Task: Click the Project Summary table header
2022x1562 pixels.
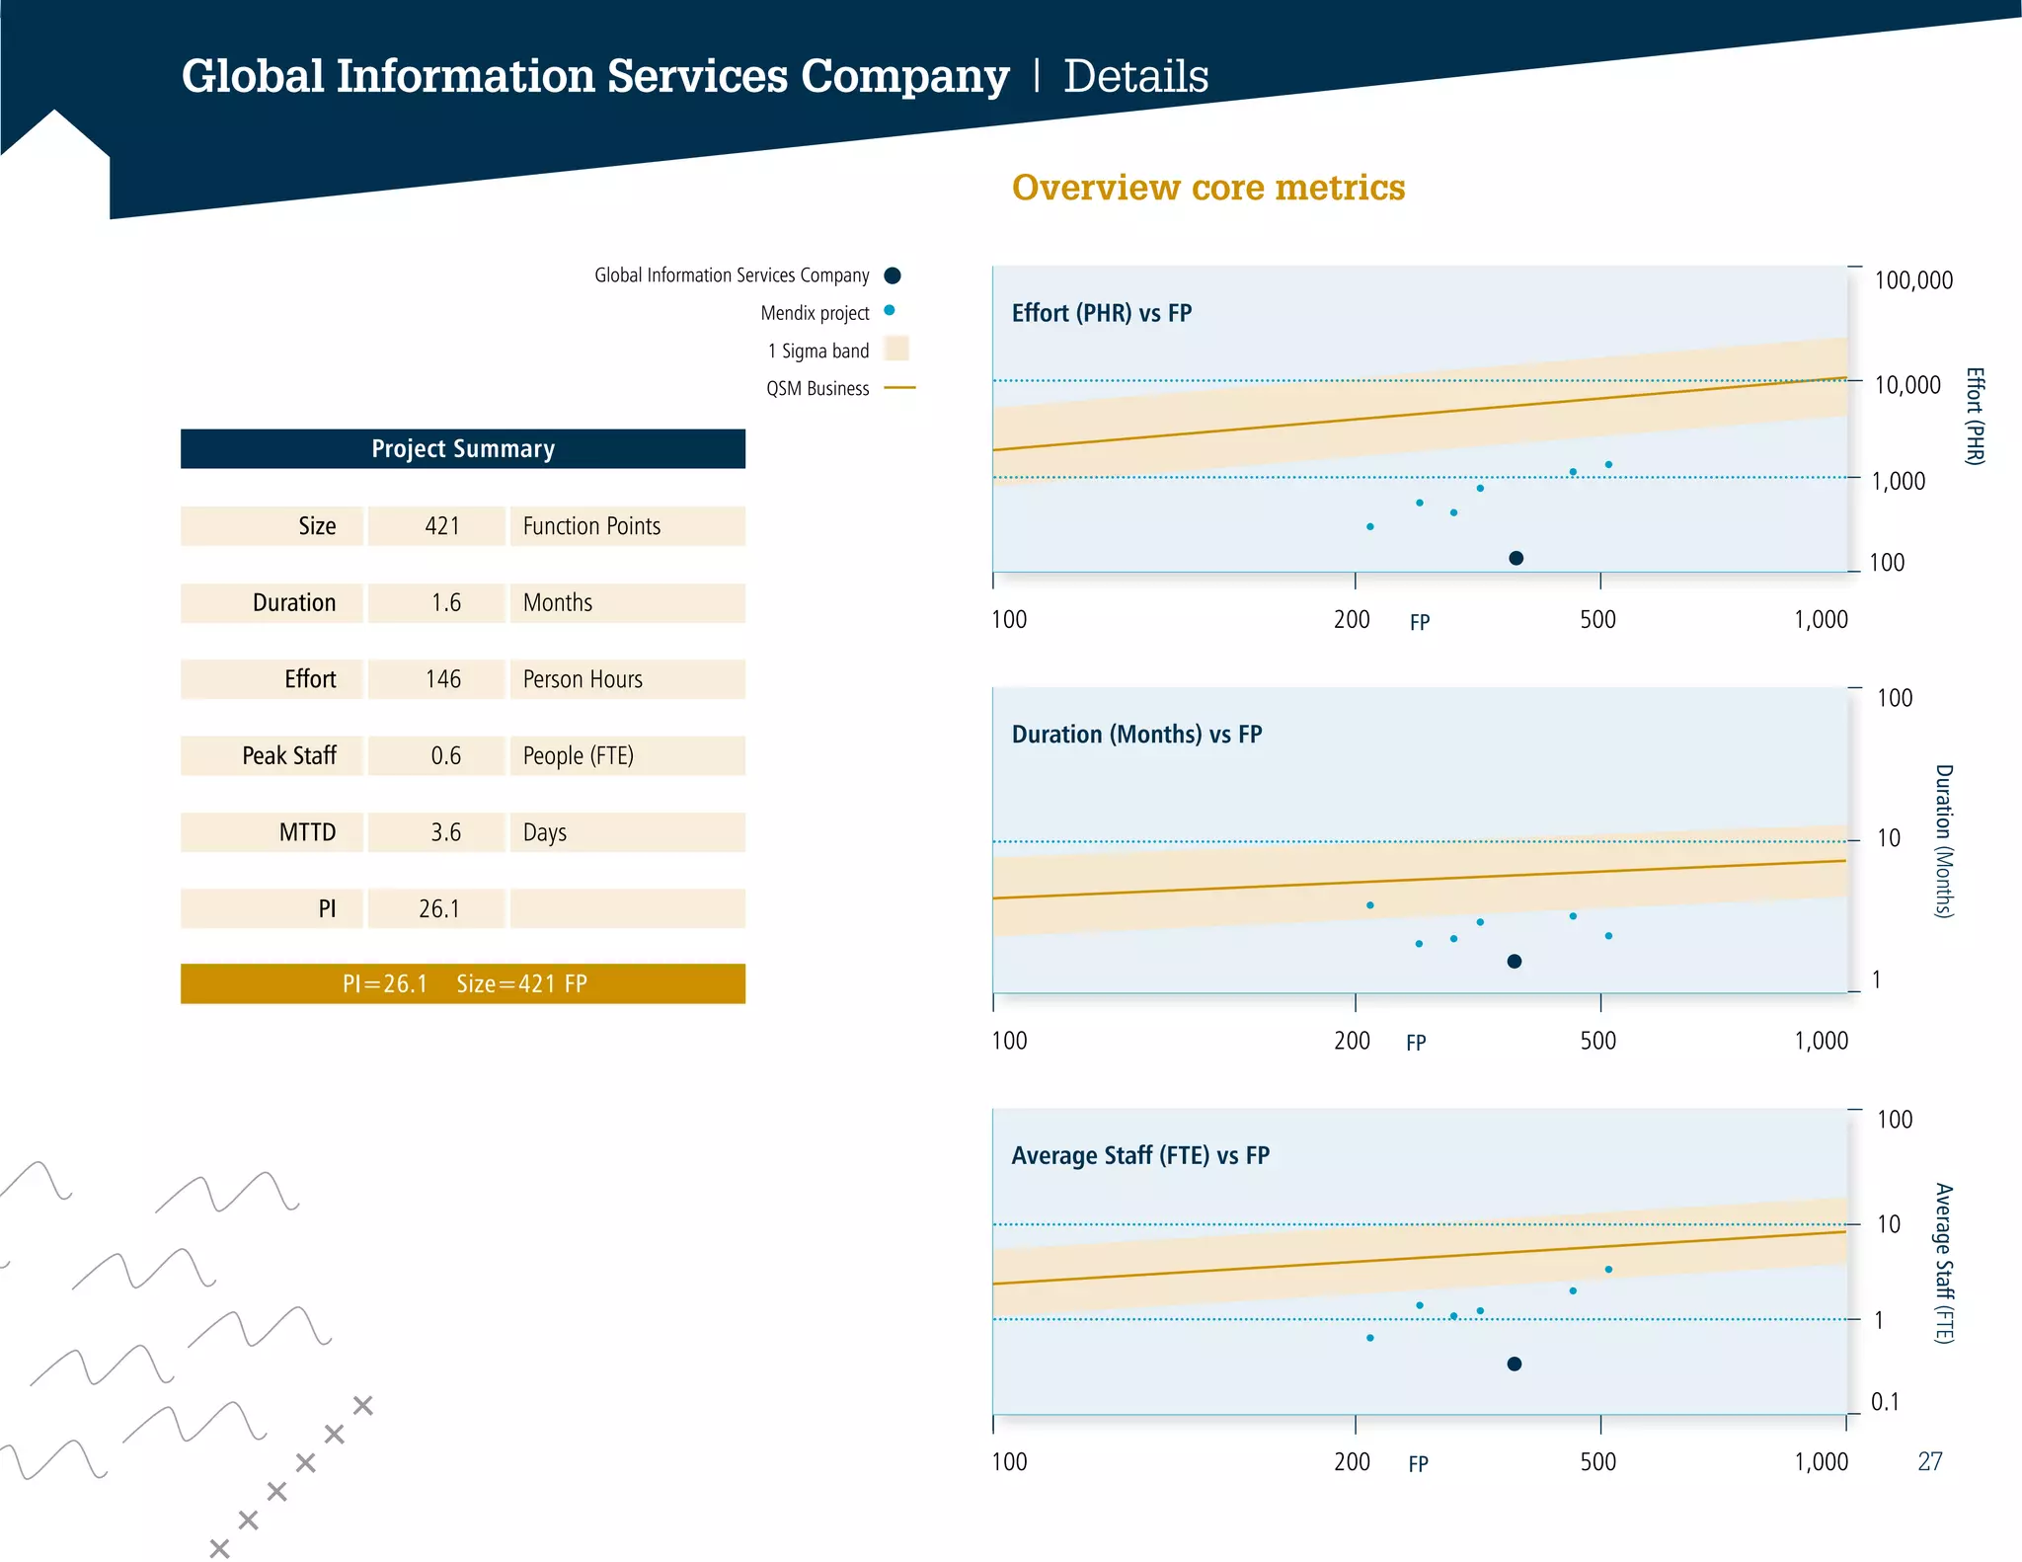Action: pos(463,449)
